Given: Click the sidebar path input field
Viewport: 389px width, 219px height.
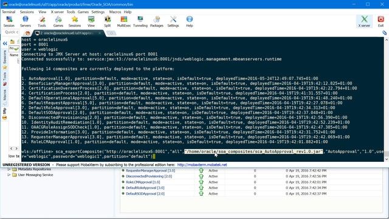Looking at the screenshot, I should [14, 49].
